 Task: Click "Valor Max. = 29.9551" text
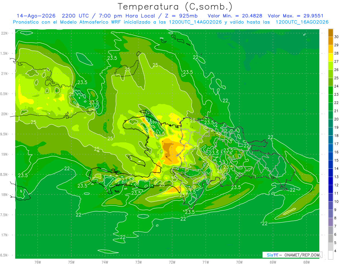[x=296, y=16]
